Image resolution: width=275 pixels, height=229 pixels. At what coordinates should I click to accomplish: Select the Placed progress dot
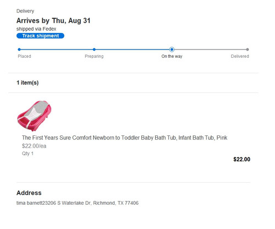click(x=19, y=50)
